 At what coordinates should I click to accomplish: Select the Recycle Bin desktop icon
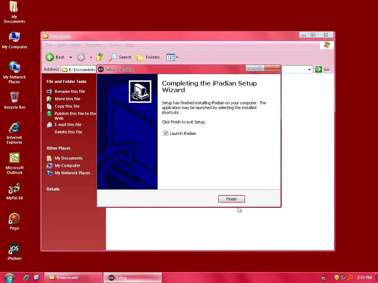[x=14, y=101]
